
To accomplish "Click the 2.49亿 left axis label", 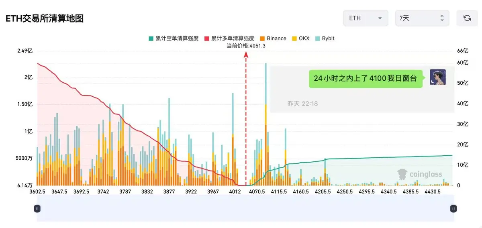I will 25,51.
